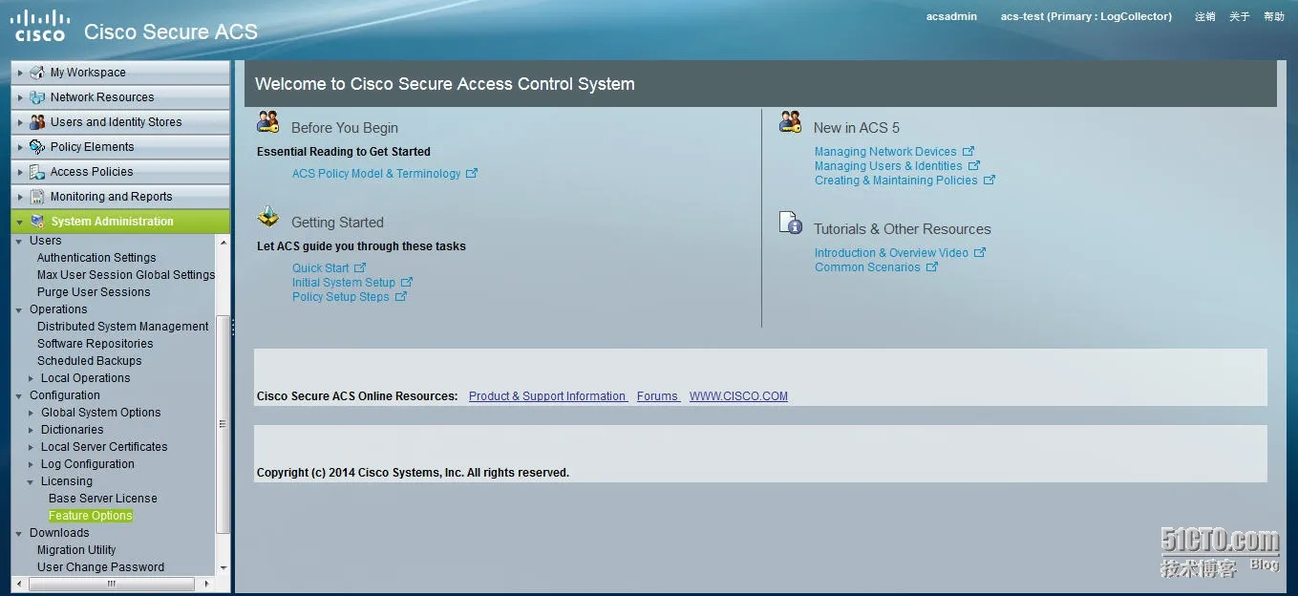This screenshot has height=596, width=1298.
Task: Click the Getting Started icon
Action: 268,217
